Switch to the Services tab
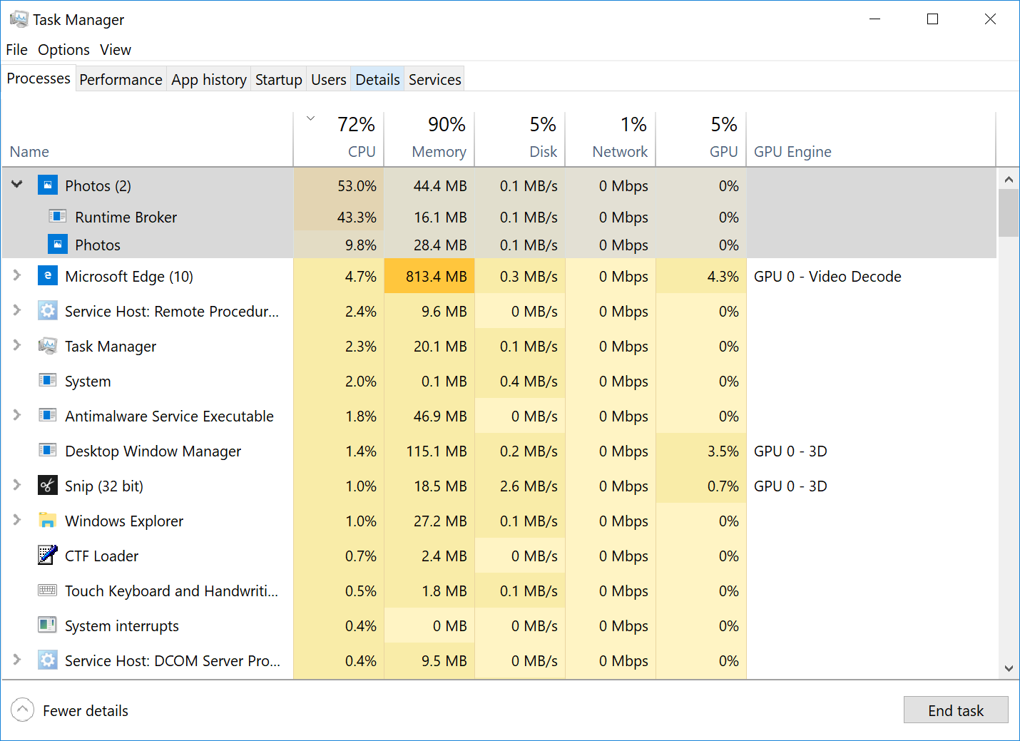This screenshot has width=1020, height=741. (435, 79)
